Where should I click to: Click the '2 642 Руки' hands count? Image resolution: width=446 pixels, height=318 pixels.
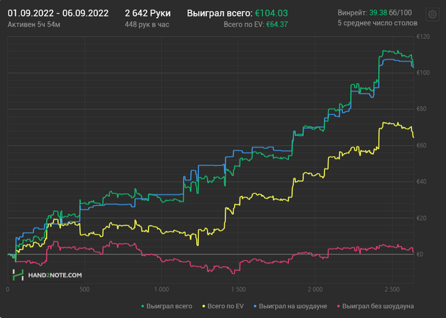[x=148, y=13]
